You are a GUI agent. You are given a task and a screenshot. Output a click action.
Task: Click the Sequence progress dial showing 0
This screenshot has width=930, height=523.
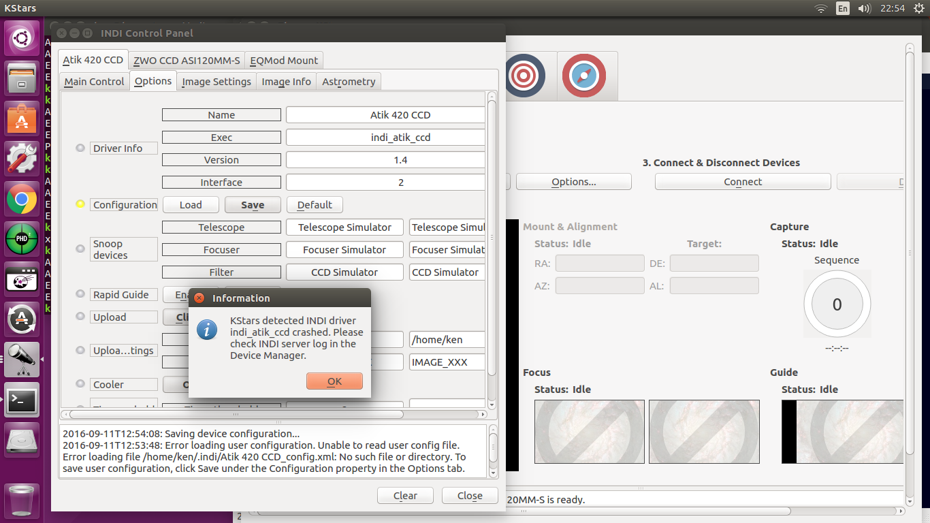pyautogui.click(x=837, y=304)
